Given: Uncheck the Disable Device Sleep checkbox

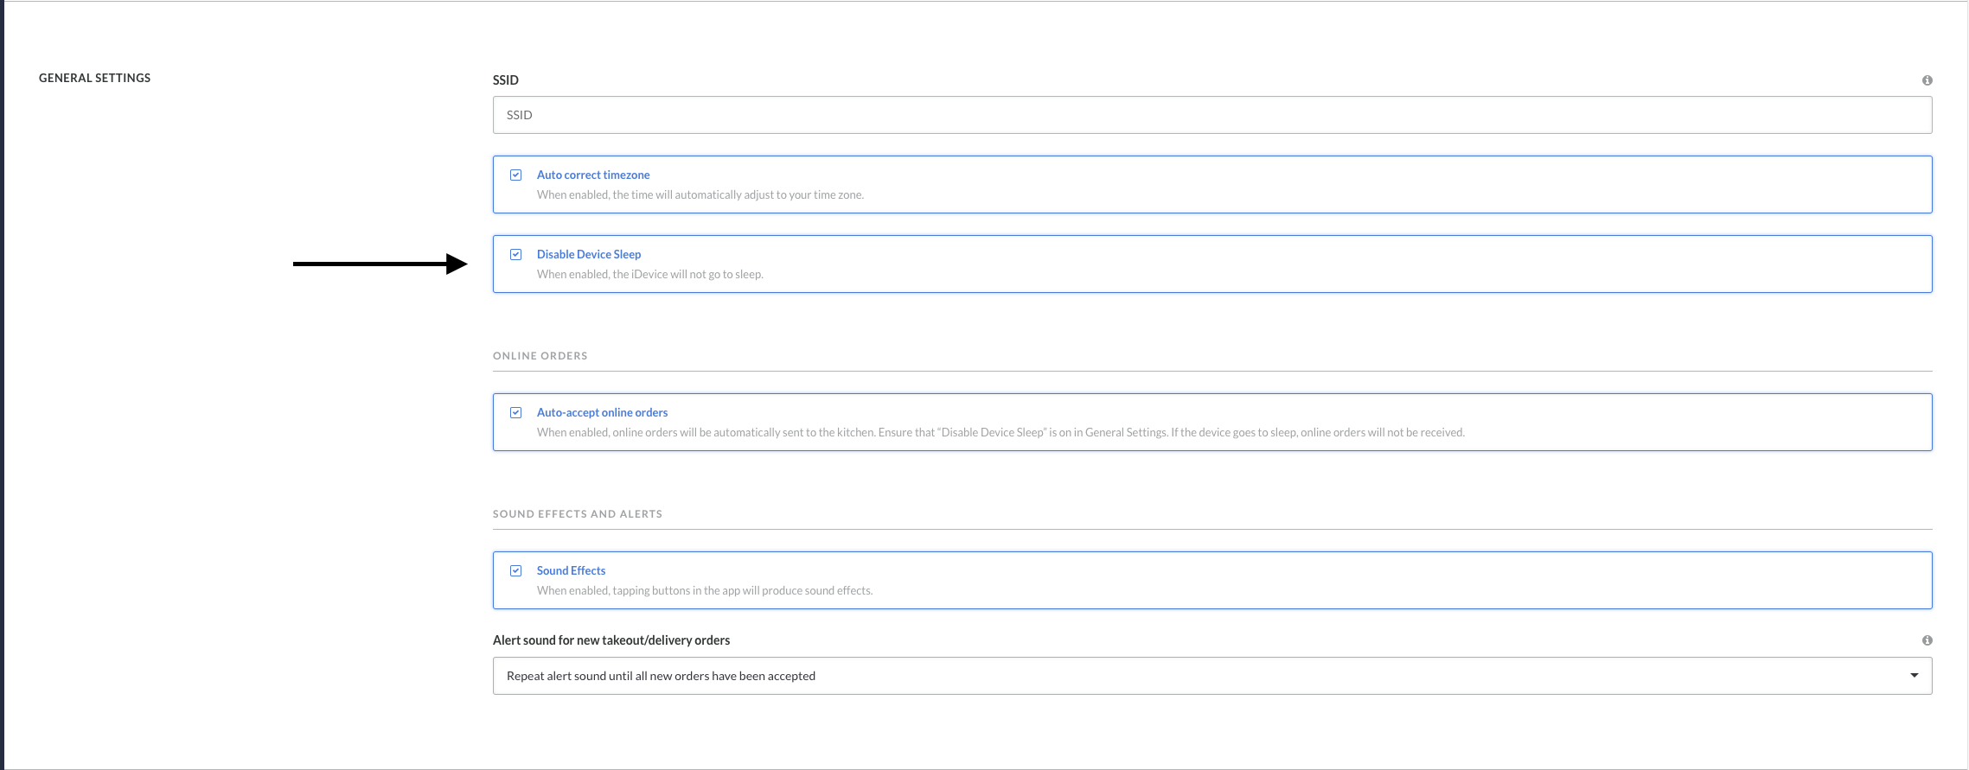Looking at the screenshot, I should tap(516, 254).
